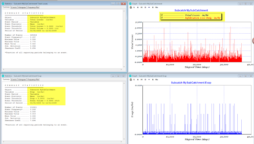Viewport: 254px width, 144px height.
Task: Click the lock icon in MySubCatchment graph toolbar
Action: tap(131, 8)
